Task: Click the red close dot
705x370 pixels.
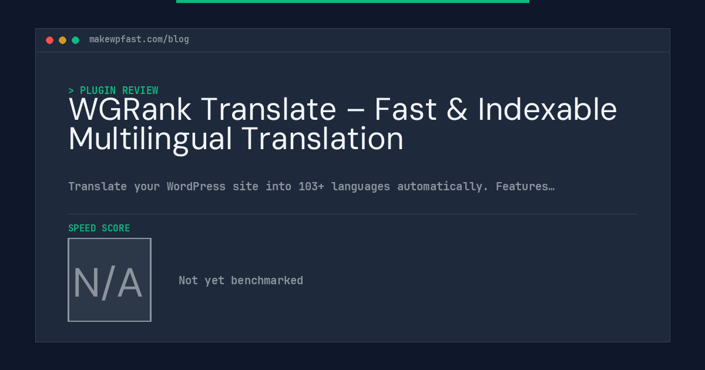Action: 49,40
